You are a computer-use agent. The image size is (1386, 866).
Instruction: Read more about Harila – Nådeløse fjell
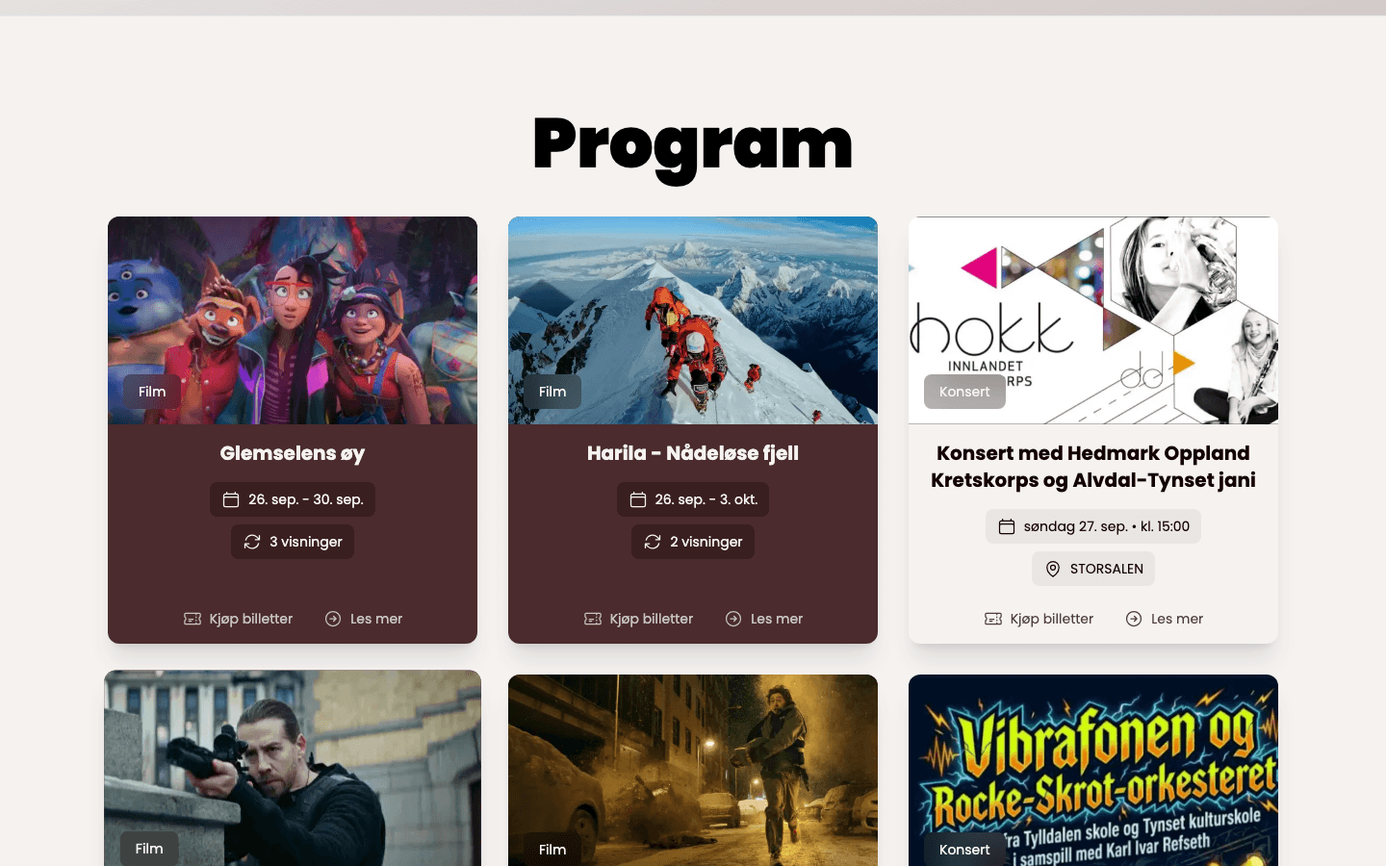(764, 619)
